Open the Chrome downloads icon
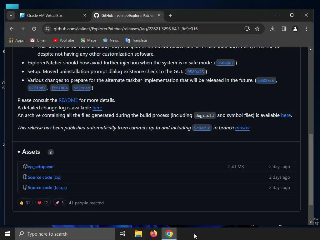The width and height of the screenshot is (320, 240). point(272,29)
